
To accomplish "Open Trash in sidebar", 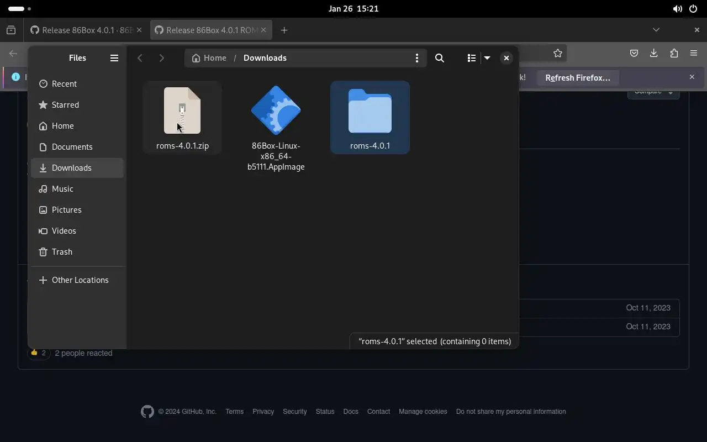I will click(x=77, y=252).
